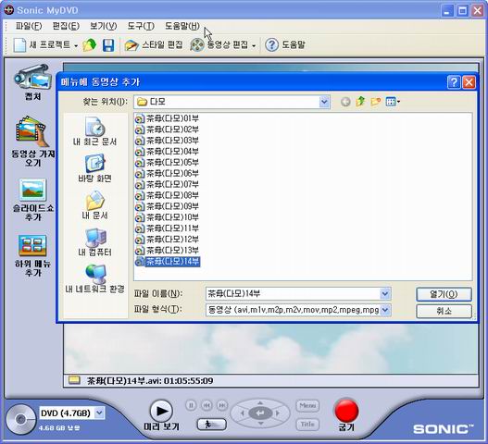Select file 茶母(다모)08부

pos(167,195)
